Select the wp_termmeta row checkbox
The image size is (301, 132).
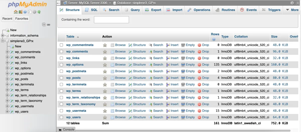click(61, 84)
